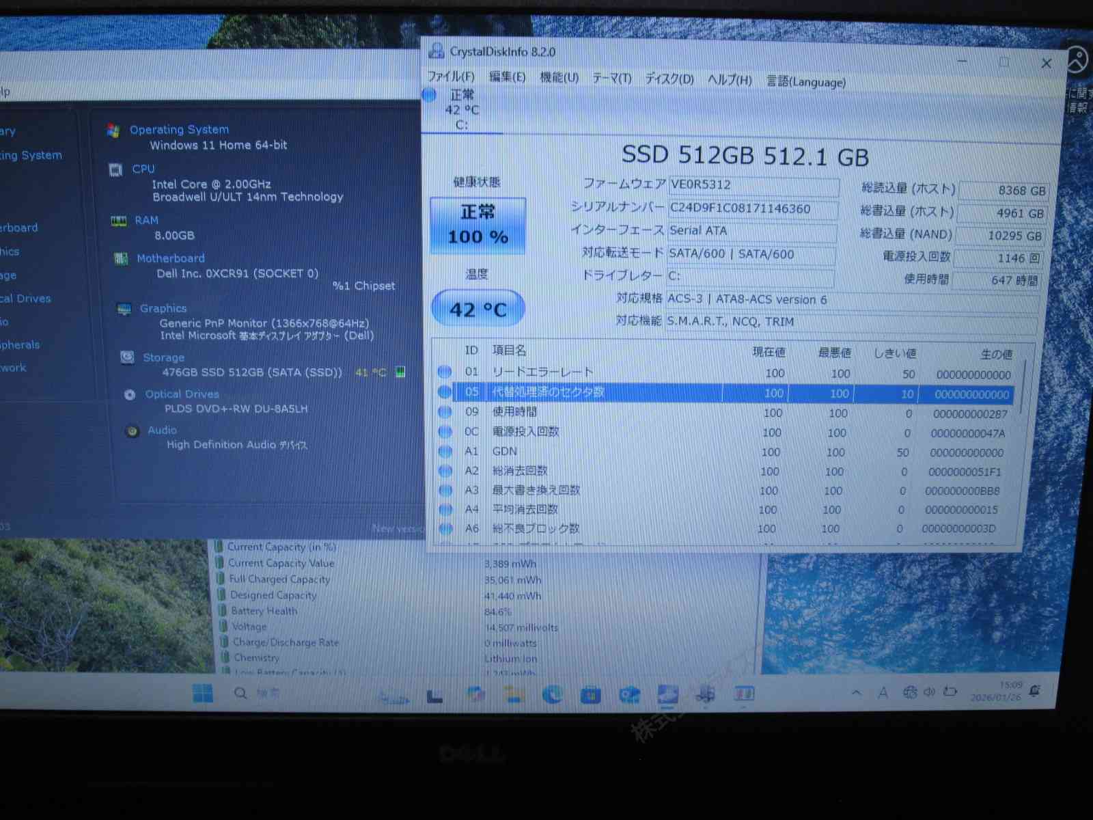The width and height of the screenshot is (1093, 820).
Task: Open Microsoft Edge from the taskbar
Action: pyautogui.click(x=552, y=694)
